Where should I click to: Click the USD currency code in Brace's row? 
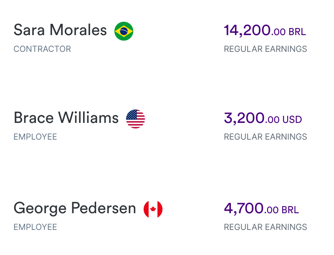(x=292, y=120)
